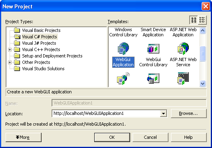
Task: Select the Visual C++ Projects label
Action: (41, 49)
